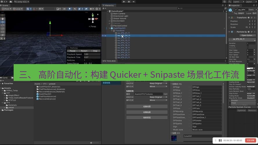The height and width of the screenshot is (145, 258).
Task: Toggle the Static checkbox in Inspector
Action: pyautogui.click(x=247, y=10)
